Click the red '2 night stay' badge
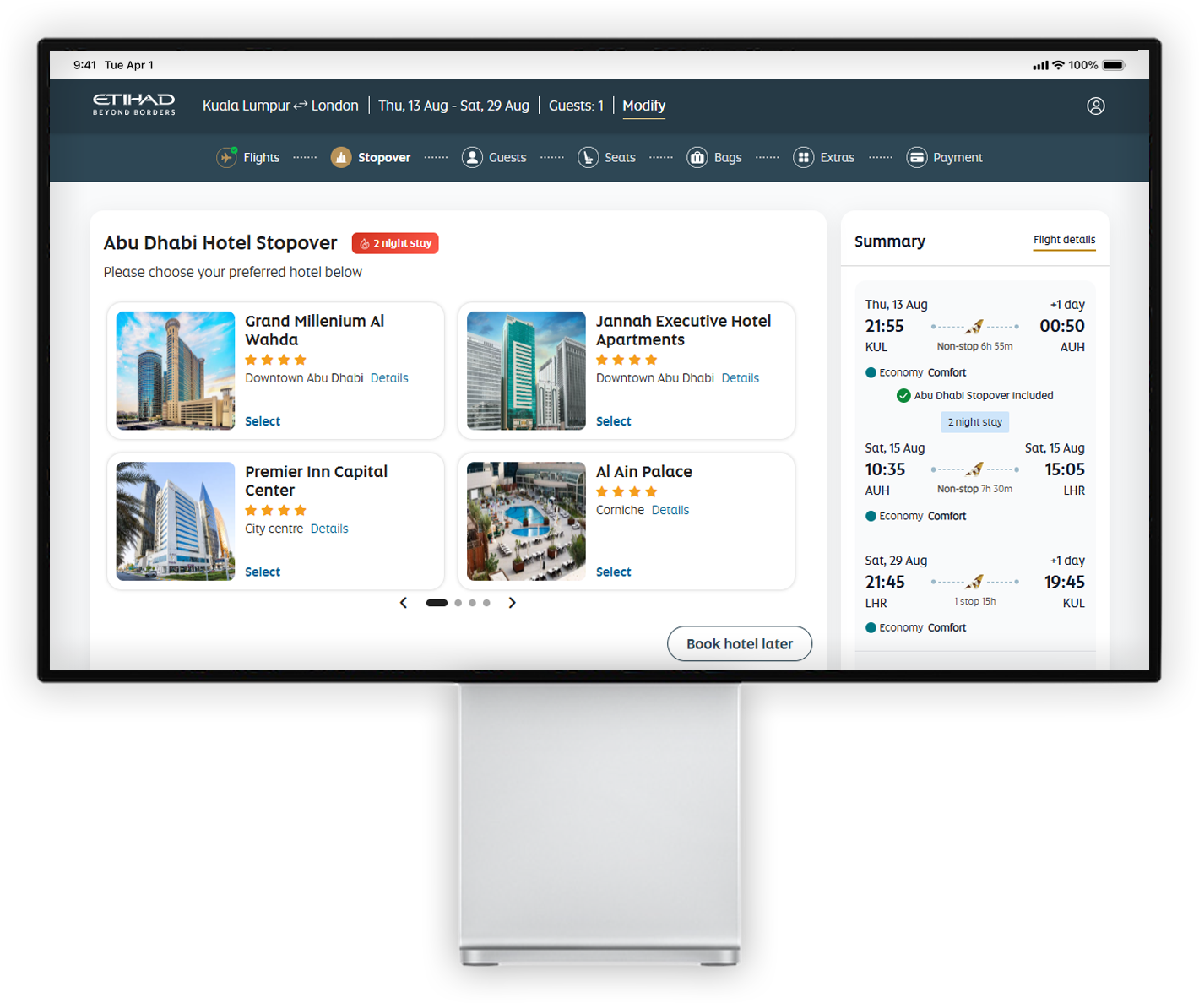The image size is (1199, 1003). pyautogui.click(x=395, y=243)
